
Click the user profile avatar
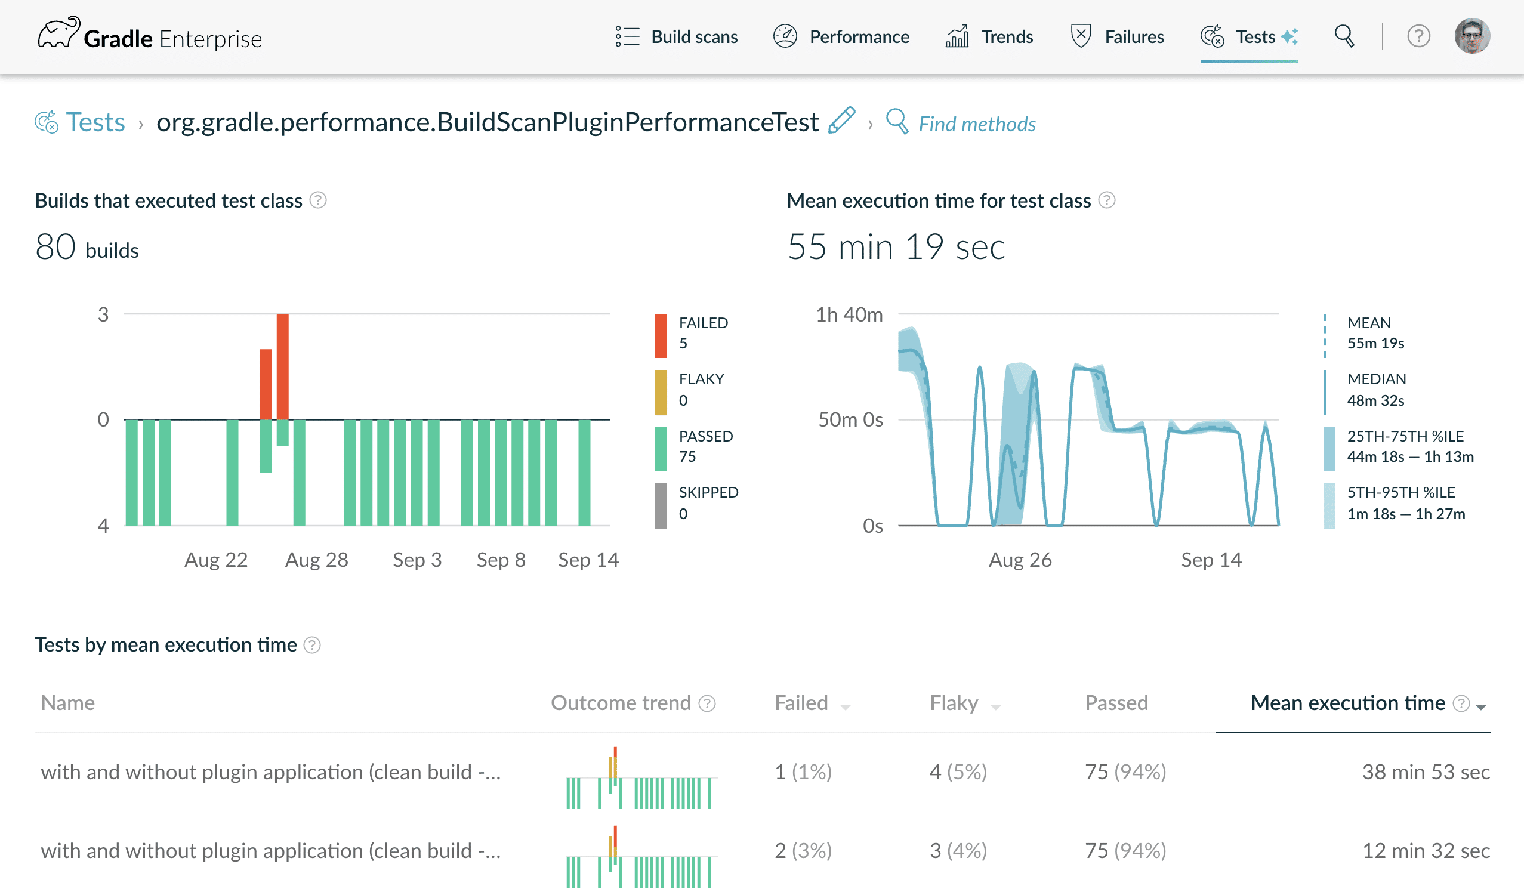tap(1471, 36)
